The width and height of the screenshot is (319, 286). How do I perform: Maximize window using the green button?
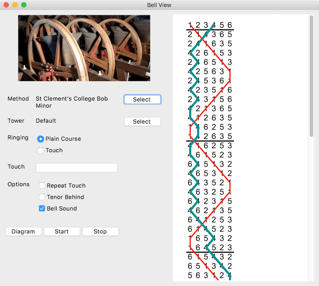tap(24, 5)
